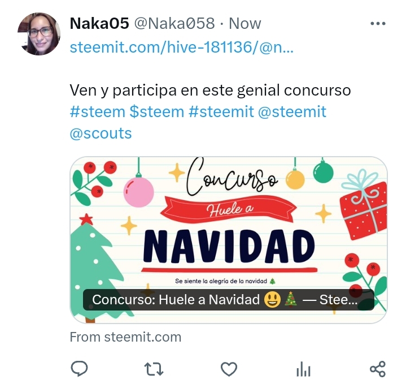Retweet this post using the repost icon
This screenshot has width=406, height=388.
[154, 369]
